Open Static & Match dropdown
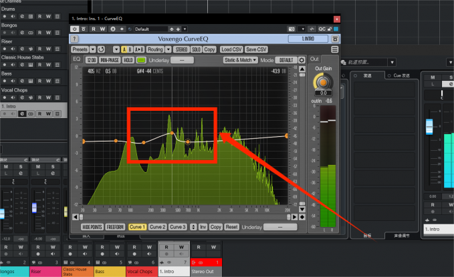This screenshot has width=454, height=277. 241,60
